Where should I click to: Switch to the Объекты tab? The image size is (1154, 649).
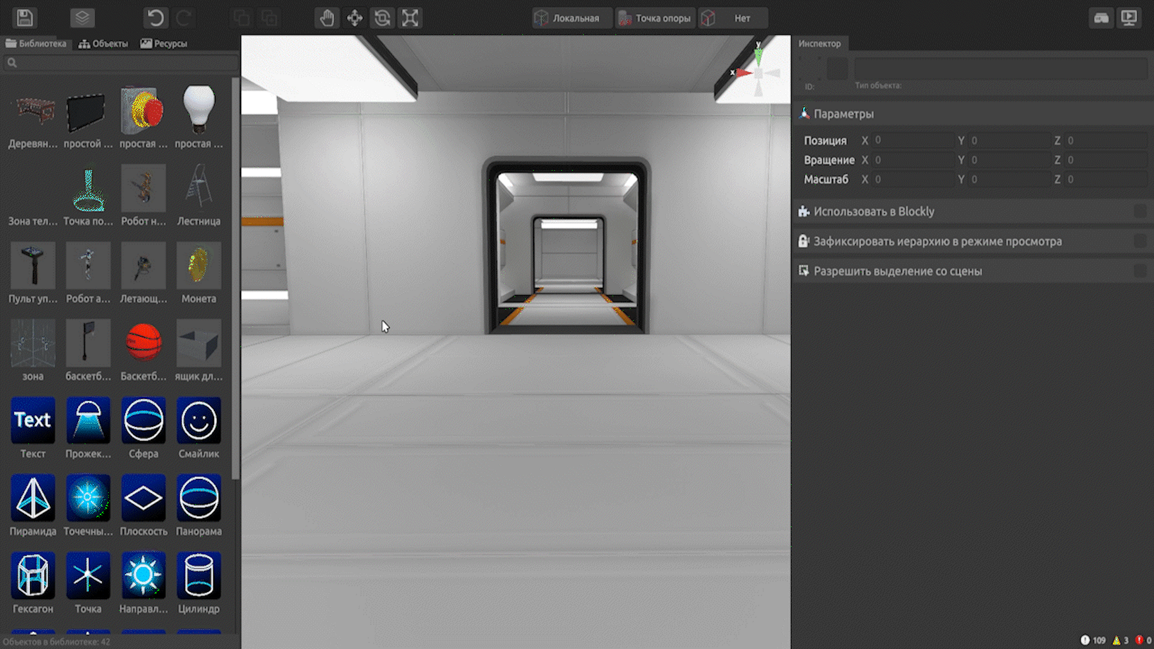pyautogui.click(x=103, y=43)
